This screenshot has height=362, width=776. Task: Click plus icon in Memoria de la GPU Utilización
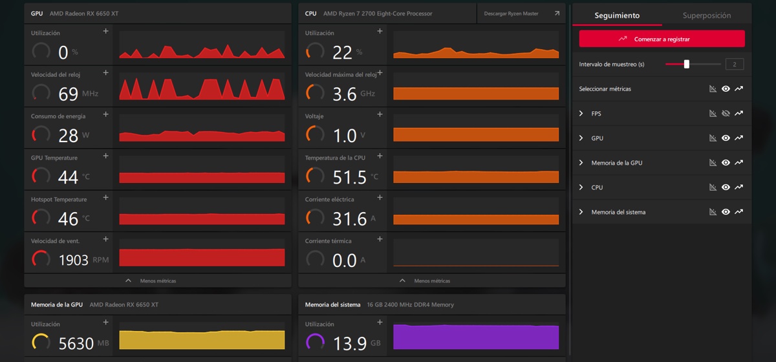[x=106, y=322]
